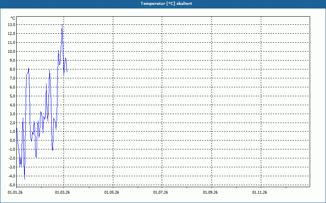
Task: Click the -5,0 y-axis value label
Action: point(11,185)
